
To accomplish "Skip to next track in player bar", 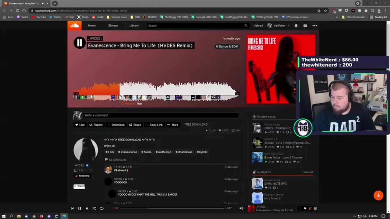I will pyautogui.click(x=87, y=208).
